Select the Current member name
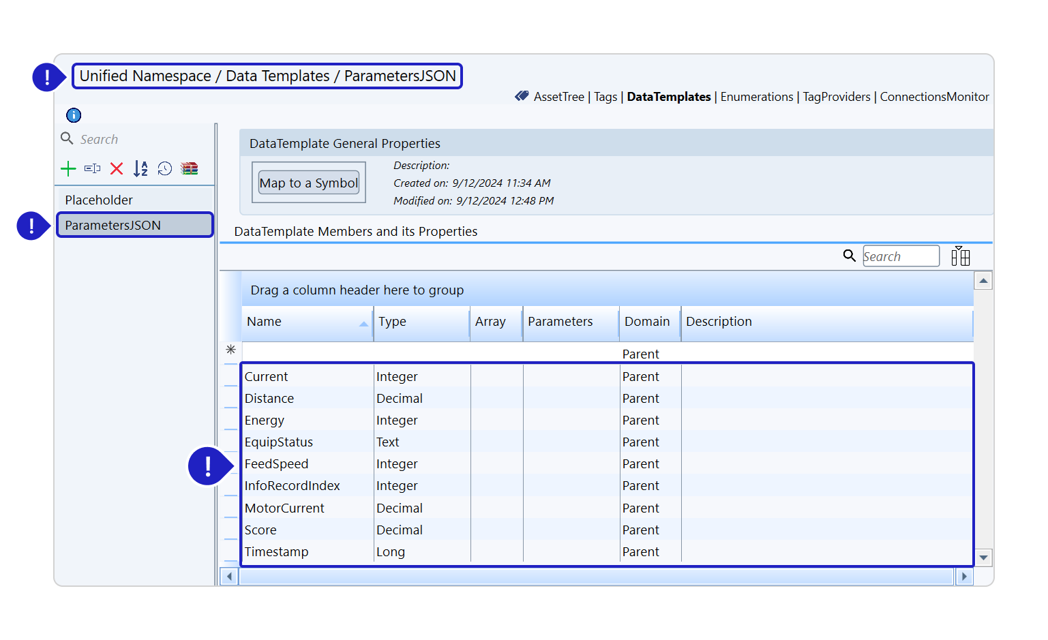The width and height of the screenshot is (1048, 640). point(266,377)
